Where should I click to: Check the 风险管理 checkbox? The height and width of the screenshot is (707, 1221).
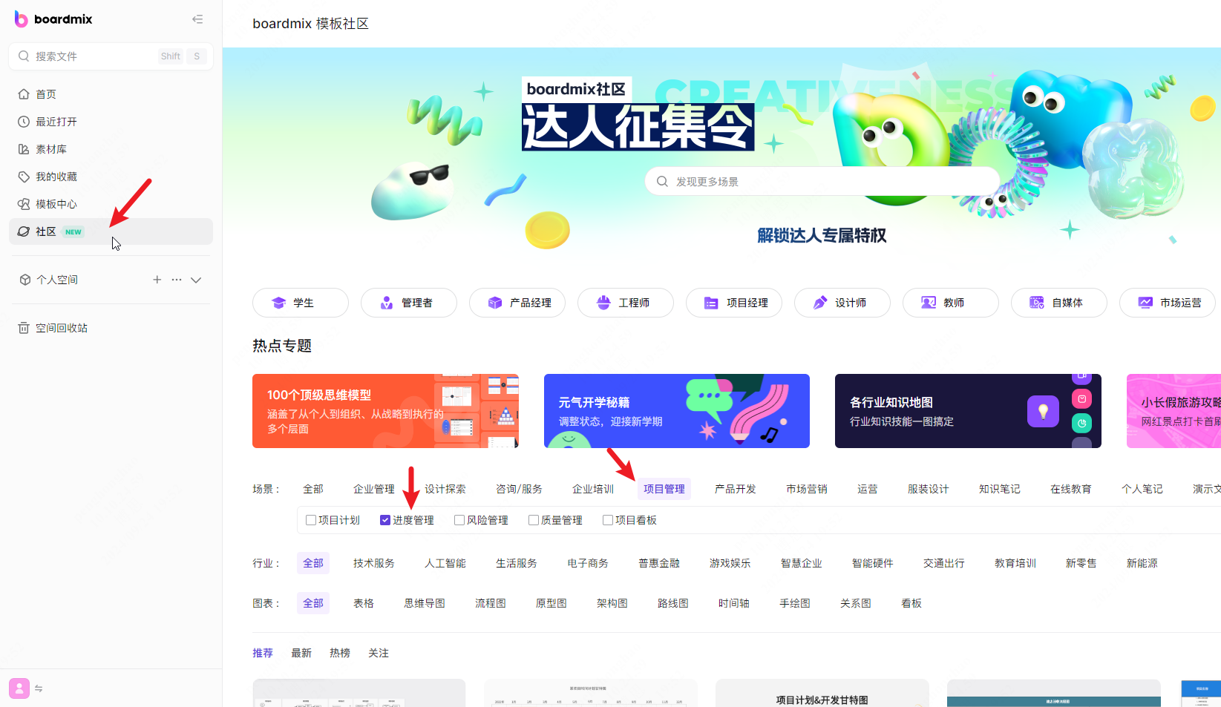(459, 520)
